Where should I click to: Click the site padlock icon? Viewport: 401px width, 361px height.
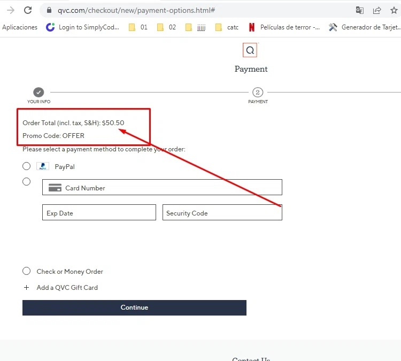(49, 10)
